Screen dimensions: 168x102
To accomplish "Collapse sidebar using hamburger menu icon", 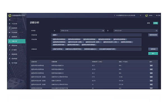I will coord(10,20).
